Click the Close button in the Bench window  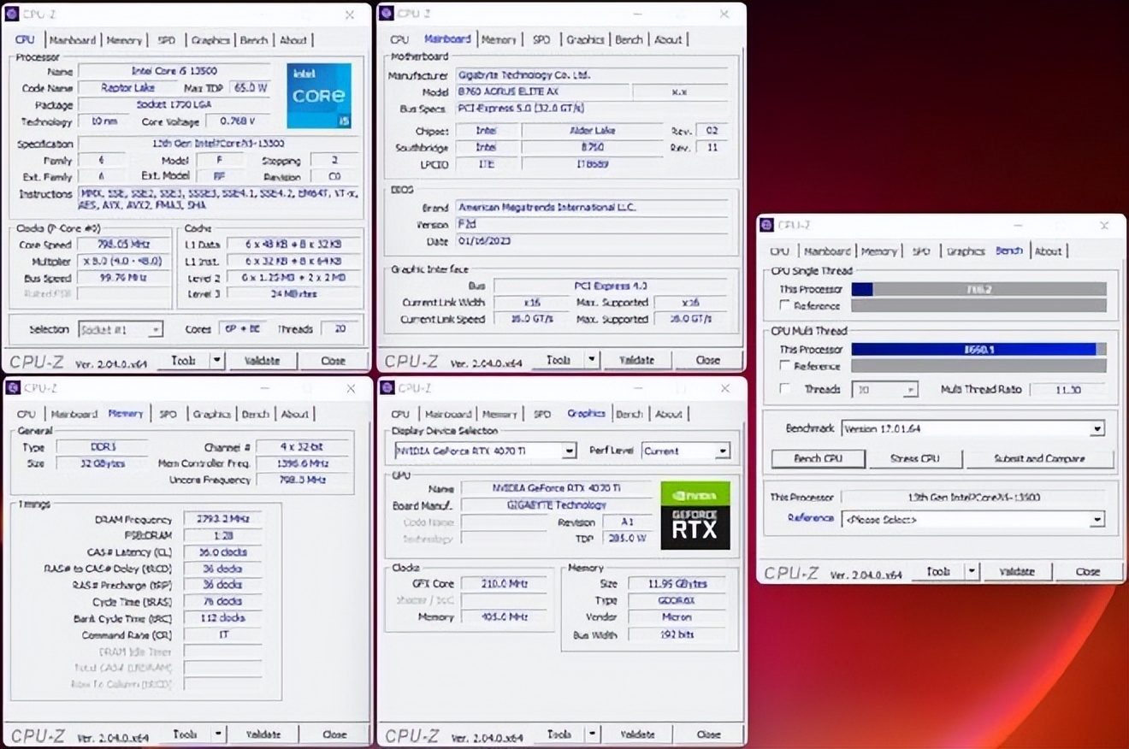[x=1088, y=572]
